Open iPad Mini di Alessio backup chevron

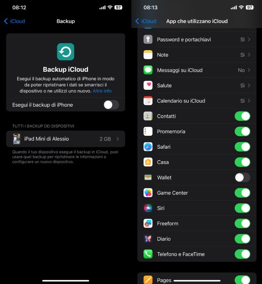118,139
